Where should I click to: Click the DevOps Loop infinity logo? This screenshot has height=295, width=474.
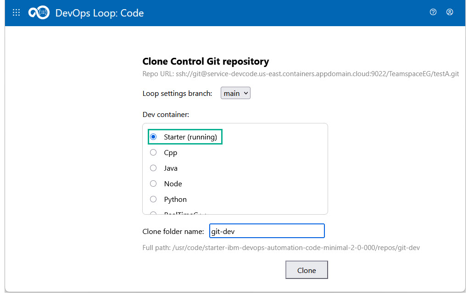[x=39, y=13]
